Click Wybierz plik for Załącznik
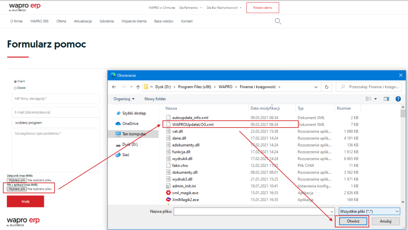 (x=17, y=180)
